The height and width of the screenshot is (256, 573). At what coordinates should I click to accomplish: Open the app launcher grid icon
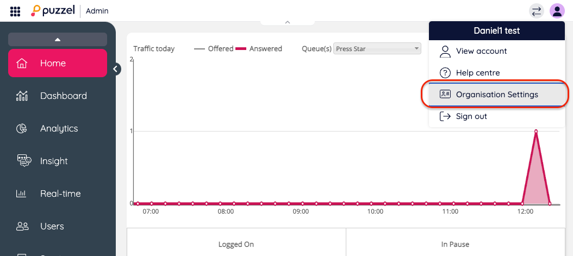[15, 11]
